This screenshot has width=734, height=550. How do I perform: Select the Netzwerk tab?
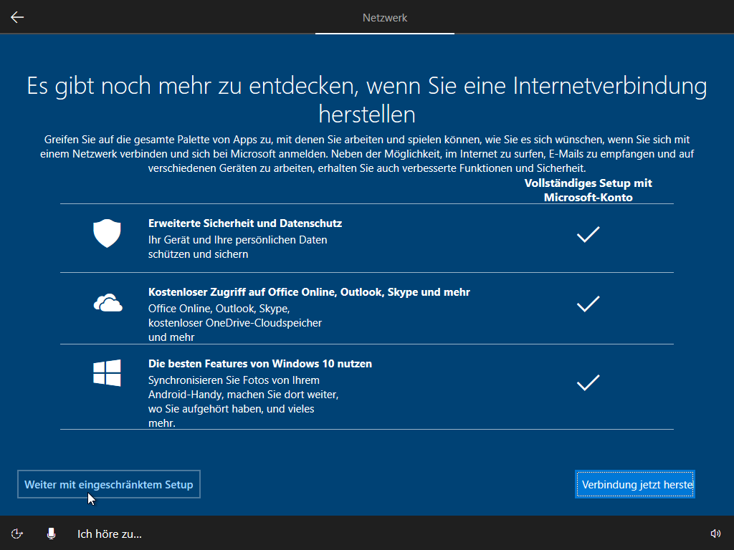point(385,18)
